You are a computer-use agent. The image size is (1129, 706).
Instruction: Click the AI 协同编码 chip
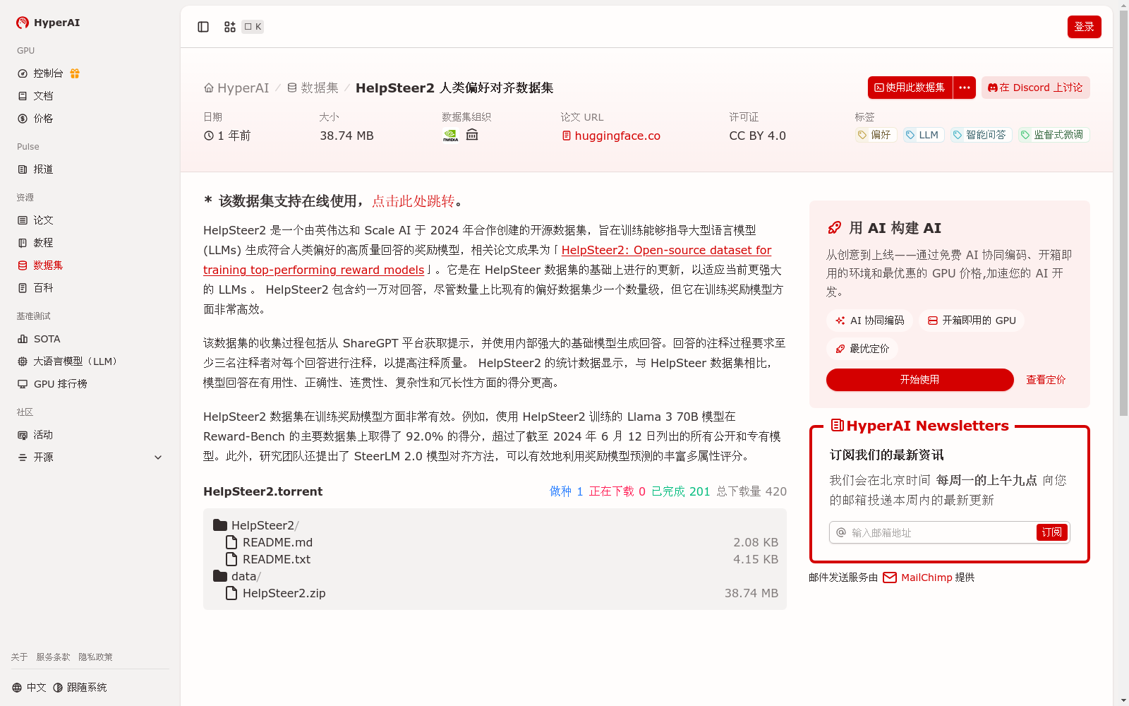pyautogui.click(x=869, y=321)
